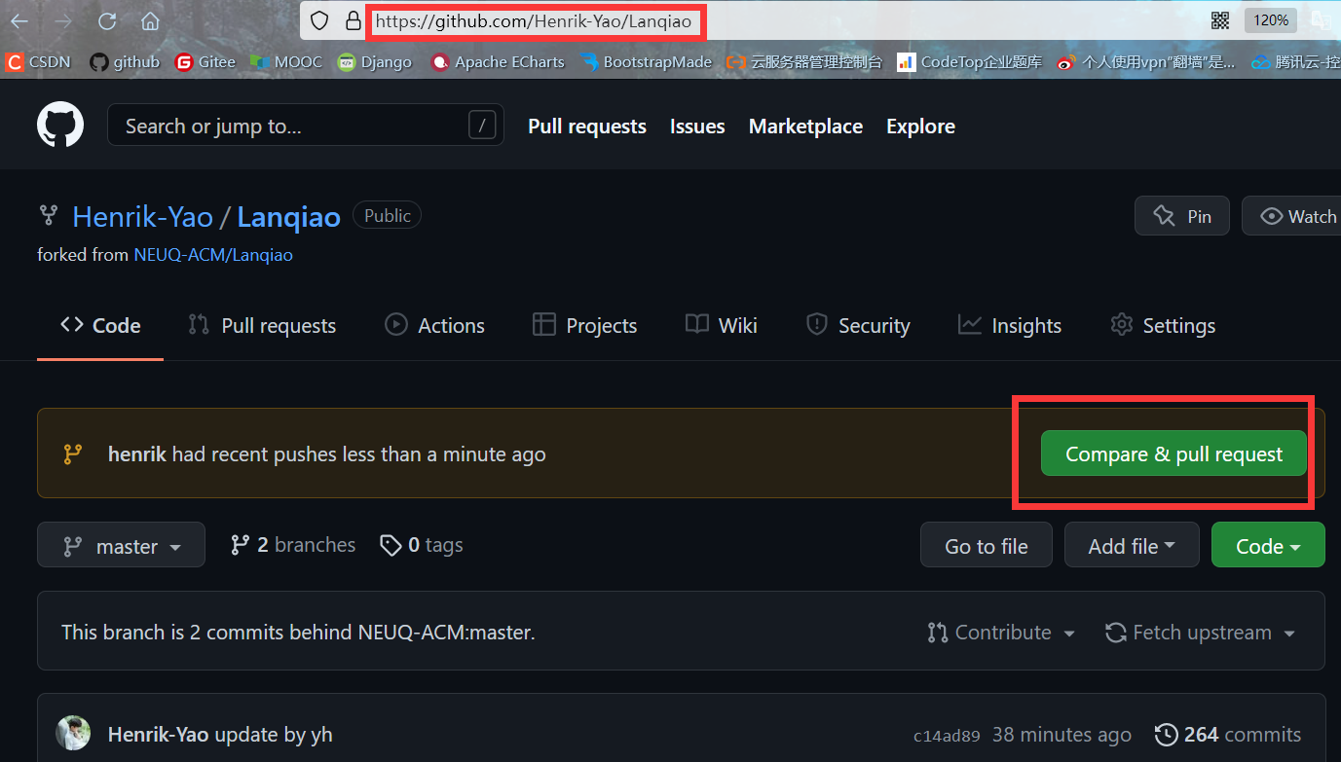This screenshot has height=762, width=1341.
Task: Click Compare & pull request button
Action: coord(1173,454)
